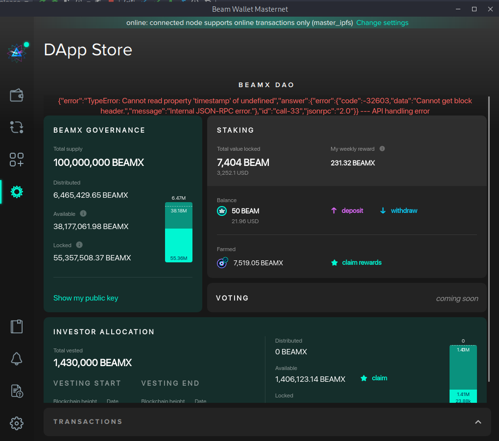
Task: Click the 55,357,508.37 BEAMX locked value
Action: [x=92, y=258]
